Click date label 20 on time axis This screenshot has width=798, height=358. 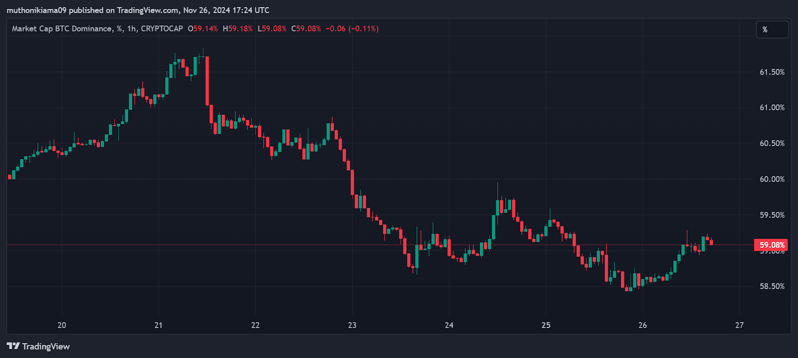[62, 325]
